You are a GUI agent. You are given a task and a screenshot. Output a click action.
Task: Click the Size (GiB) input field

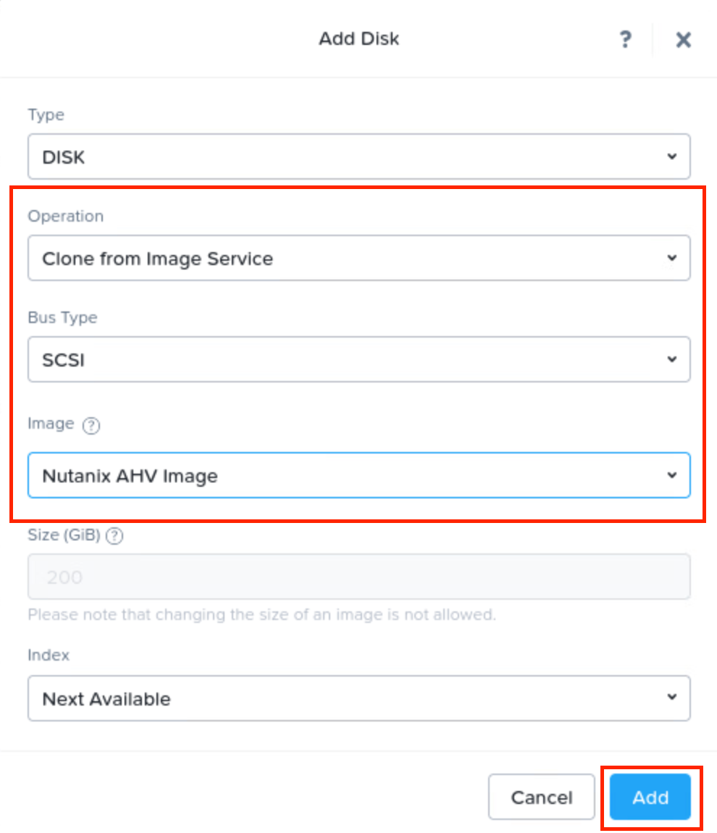point(358,577)
